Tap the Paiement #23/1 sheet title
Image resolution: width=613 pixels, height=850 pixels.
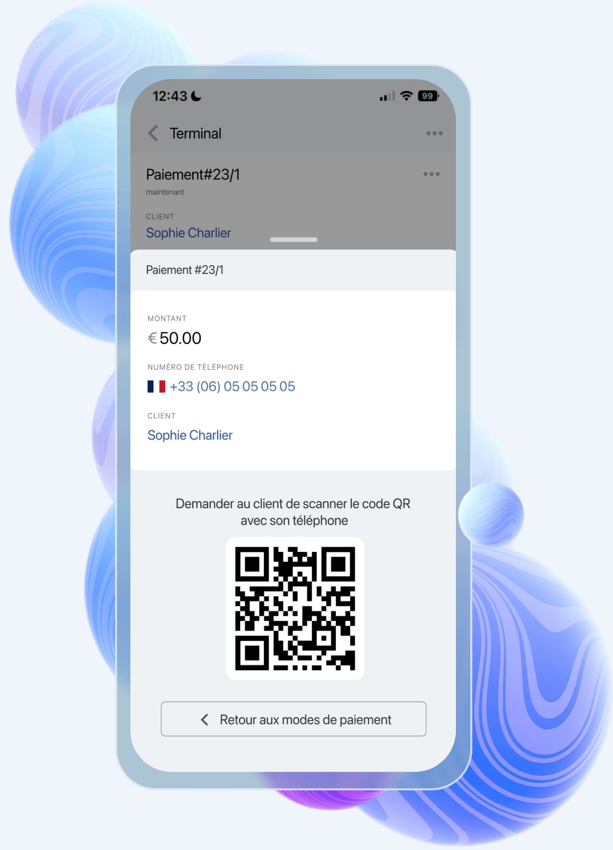coord(185,270)
